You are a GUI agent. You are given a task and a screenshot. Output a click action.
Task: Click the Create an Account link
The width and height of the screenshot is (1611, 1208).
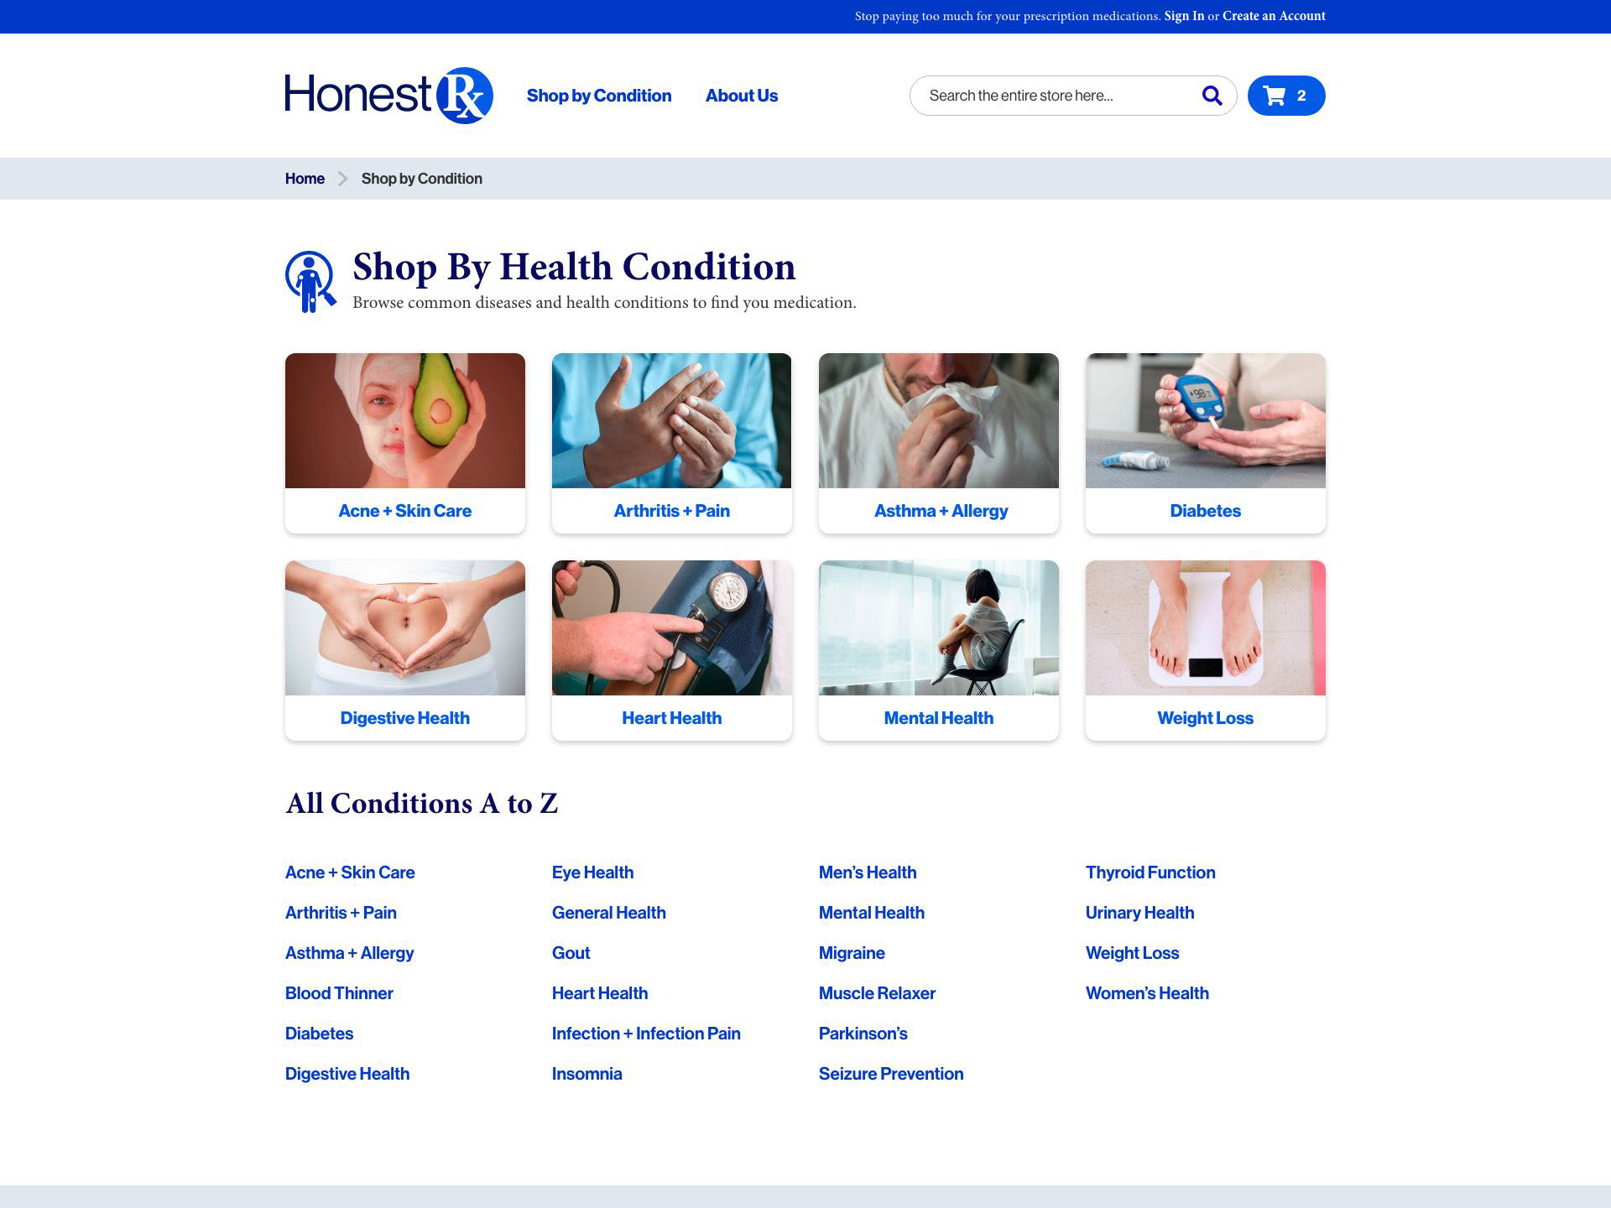click(1272, 17)
